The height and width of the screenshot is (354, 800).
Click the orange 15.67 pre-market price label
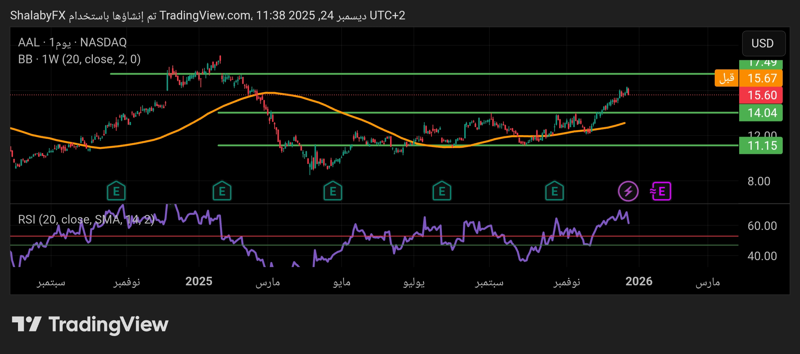(x=761, y=78)
